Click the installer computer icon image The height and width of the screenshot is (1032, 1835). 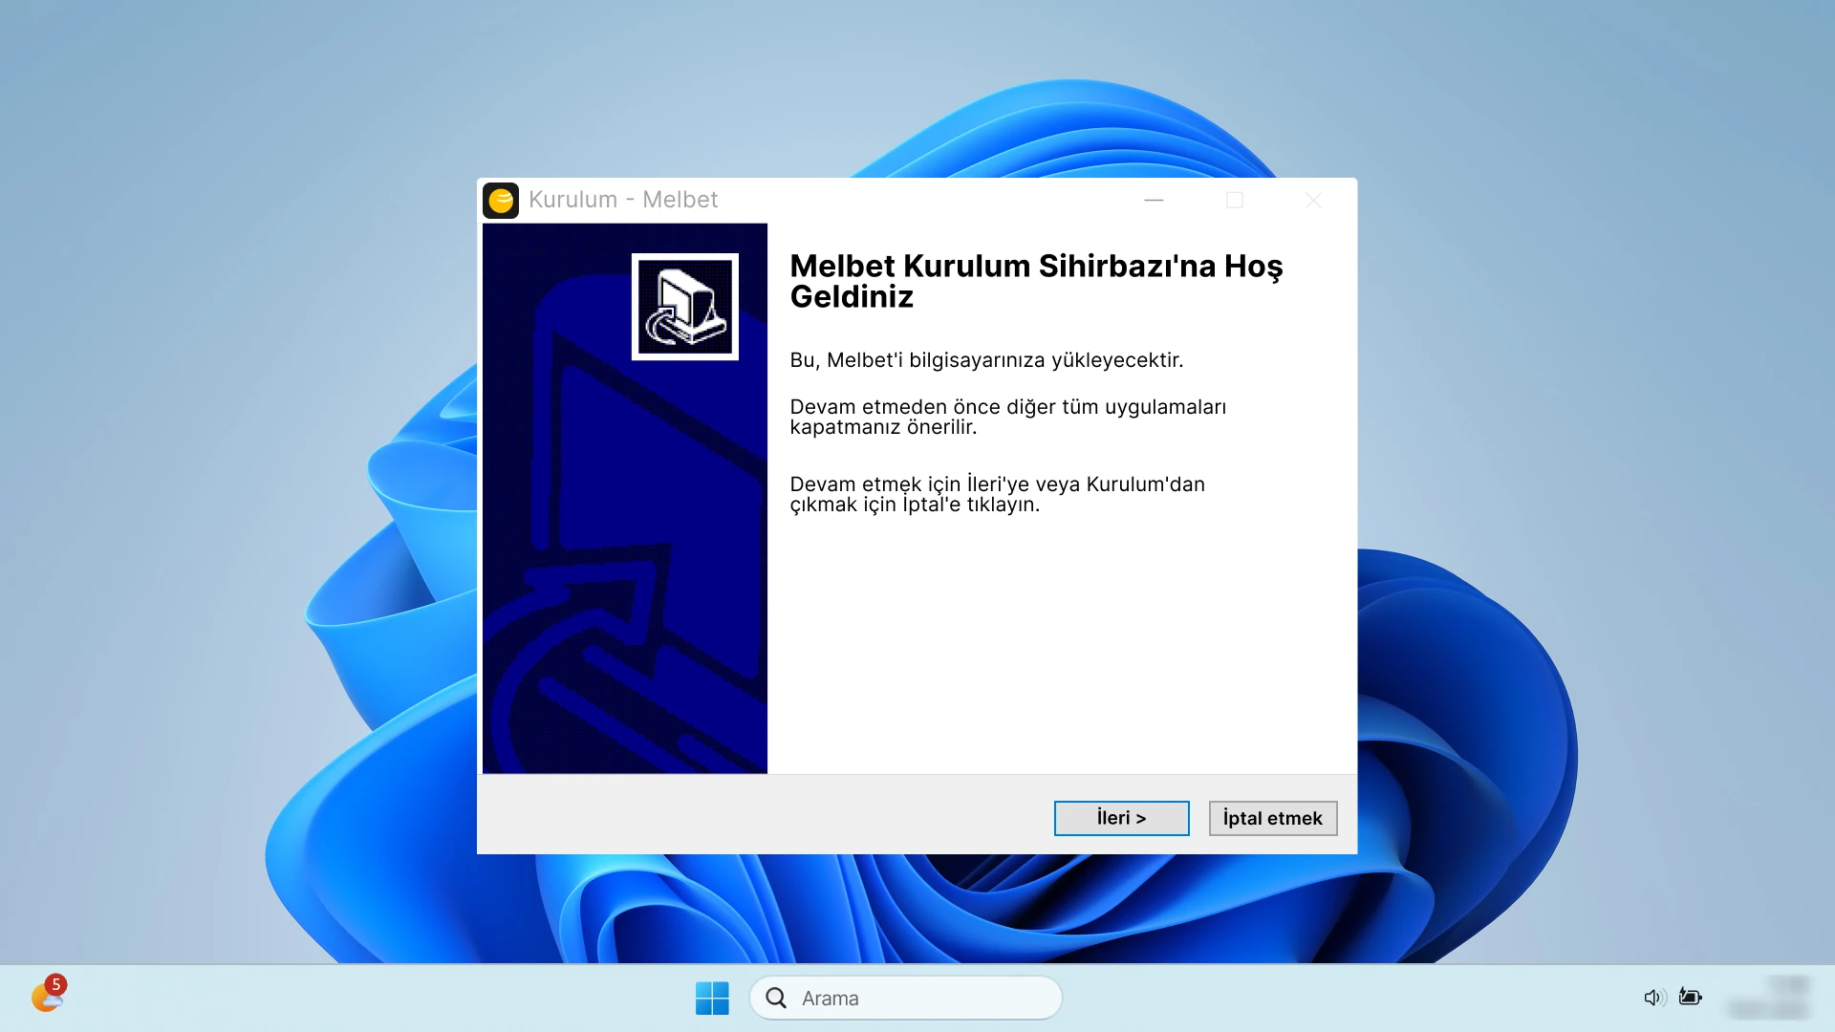pyautogui.click(x=684, y=307)
